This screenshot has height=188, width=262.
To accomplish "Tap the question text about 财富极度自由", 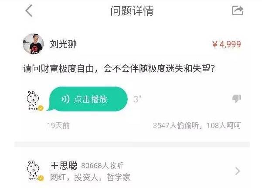I will click(x=119, y=68).
